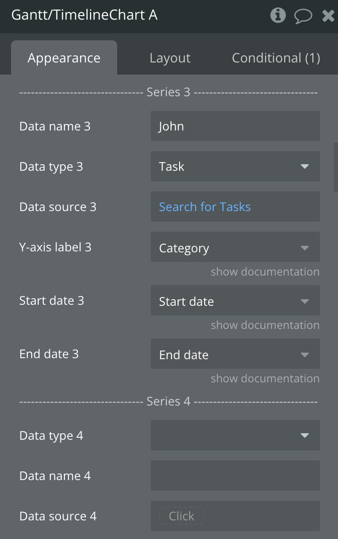Click the info icon in header
The image size is (338, 539).
point(278,16)
